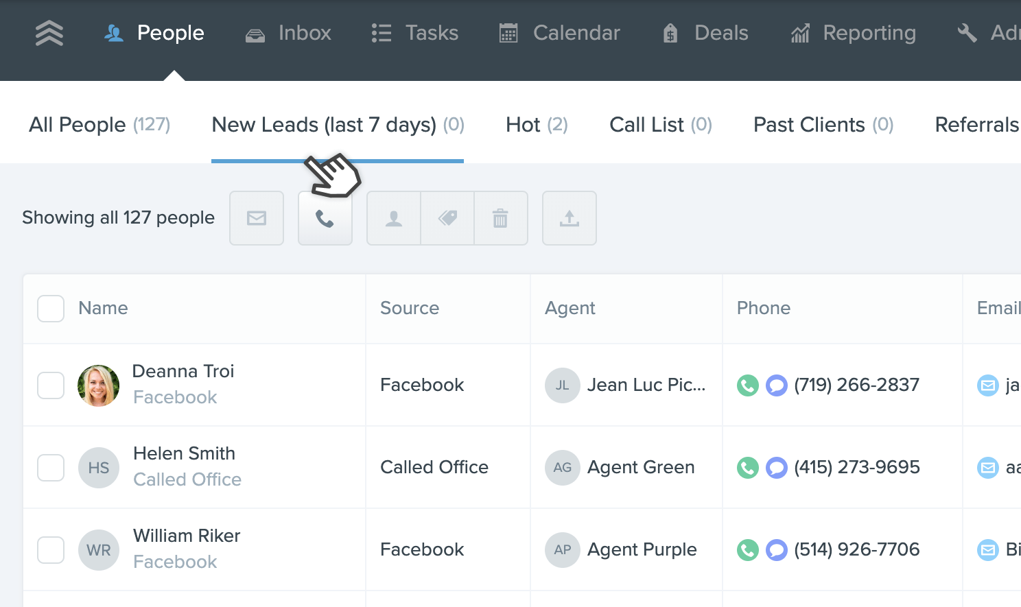Click the upload export toolbar icon
Screen dimensions: 1021x607
[x=570, y=218]
